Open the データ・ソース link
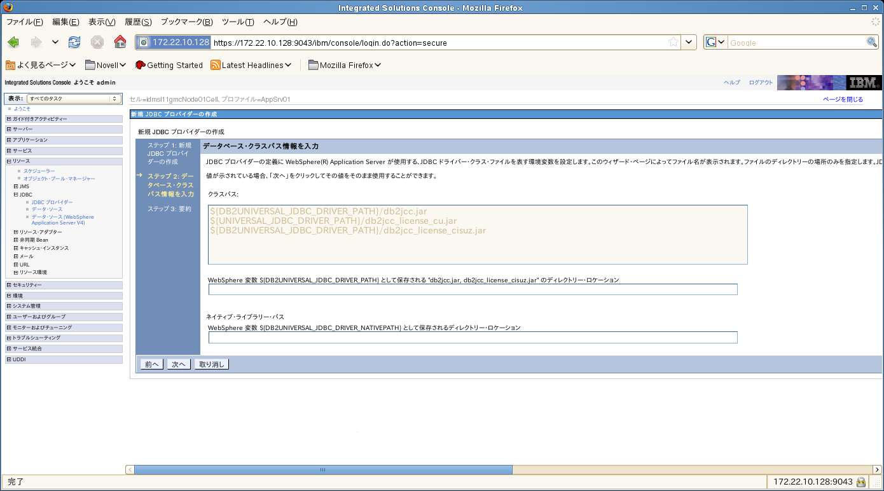Viewport: 884px width, 491px height. 47,209
